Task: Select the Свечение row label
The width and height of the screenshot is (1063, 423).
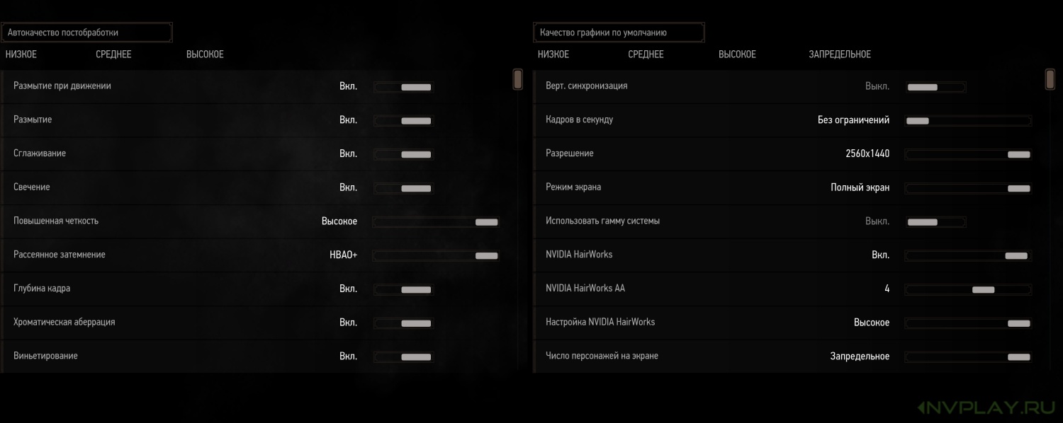Action: pyautogui.click(x=32, y=187)
